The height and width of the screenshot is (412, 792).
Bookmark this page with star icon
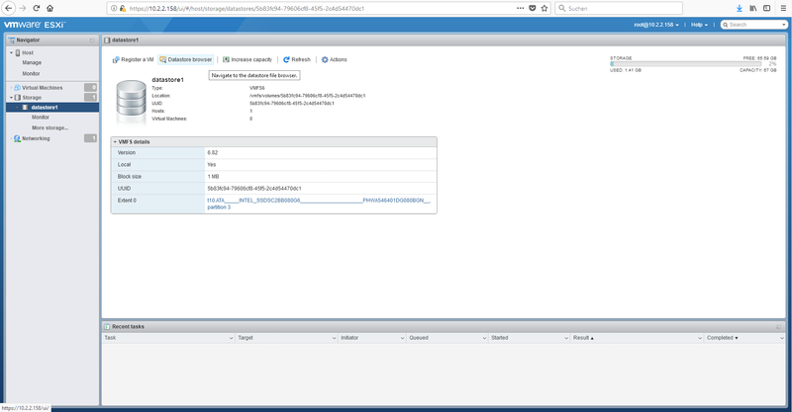[x=544, y=8]
